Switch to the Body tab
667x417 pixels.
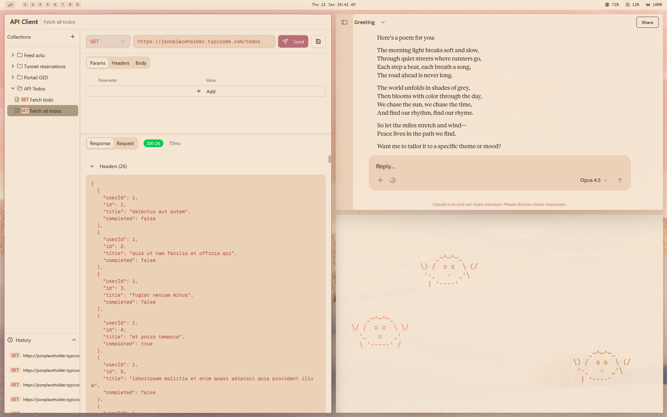(x=141, y=63)
